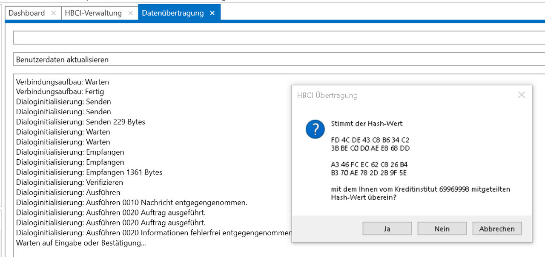This screenshot has width=545, height=257.
Task: Select log entry Empfangen 1361 Bytes
Action: coord(89,172)
